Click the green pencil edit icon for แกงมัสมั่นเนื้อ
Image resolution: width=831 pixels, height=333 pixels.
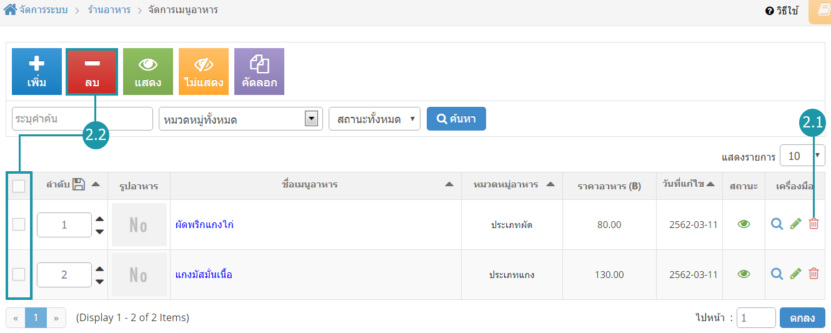coord(795,273)
